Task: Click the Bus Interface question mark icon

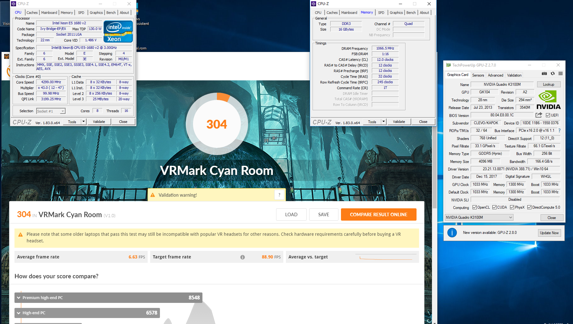Action: pos(559,130)
